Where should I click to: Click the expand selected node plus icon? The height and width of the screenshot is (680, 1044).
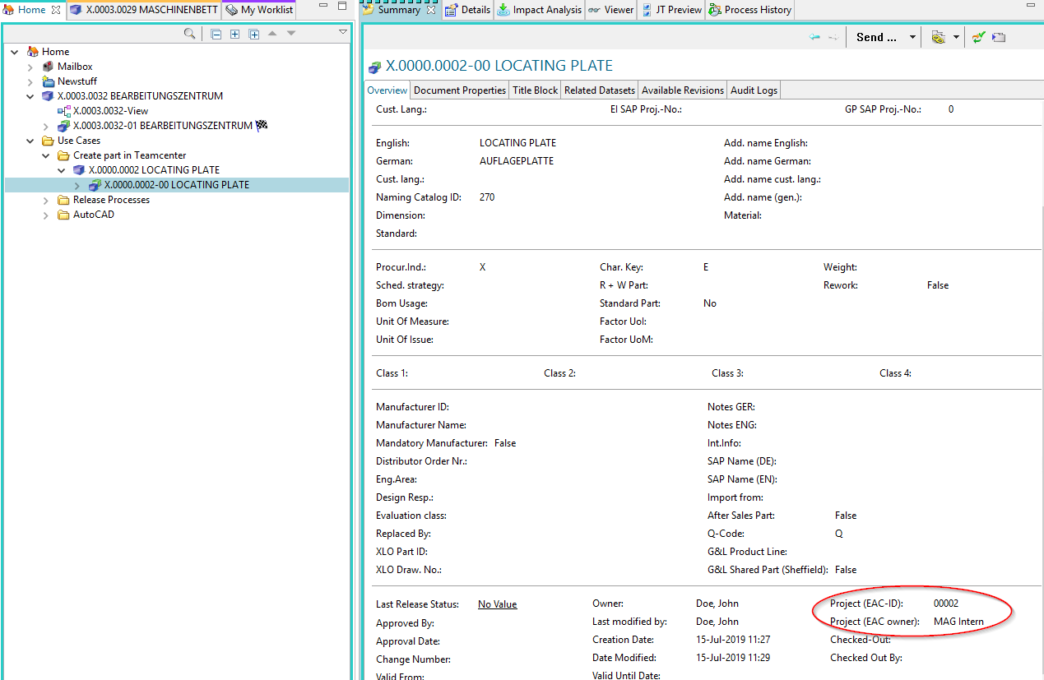click(234, 34)
